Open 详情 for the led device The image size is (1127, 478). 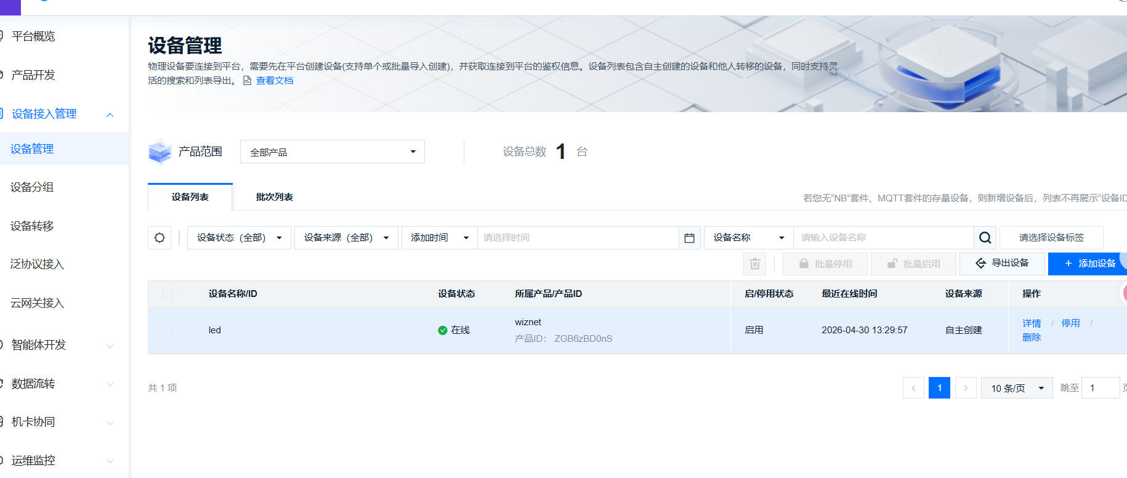(x=1032, y=323)
